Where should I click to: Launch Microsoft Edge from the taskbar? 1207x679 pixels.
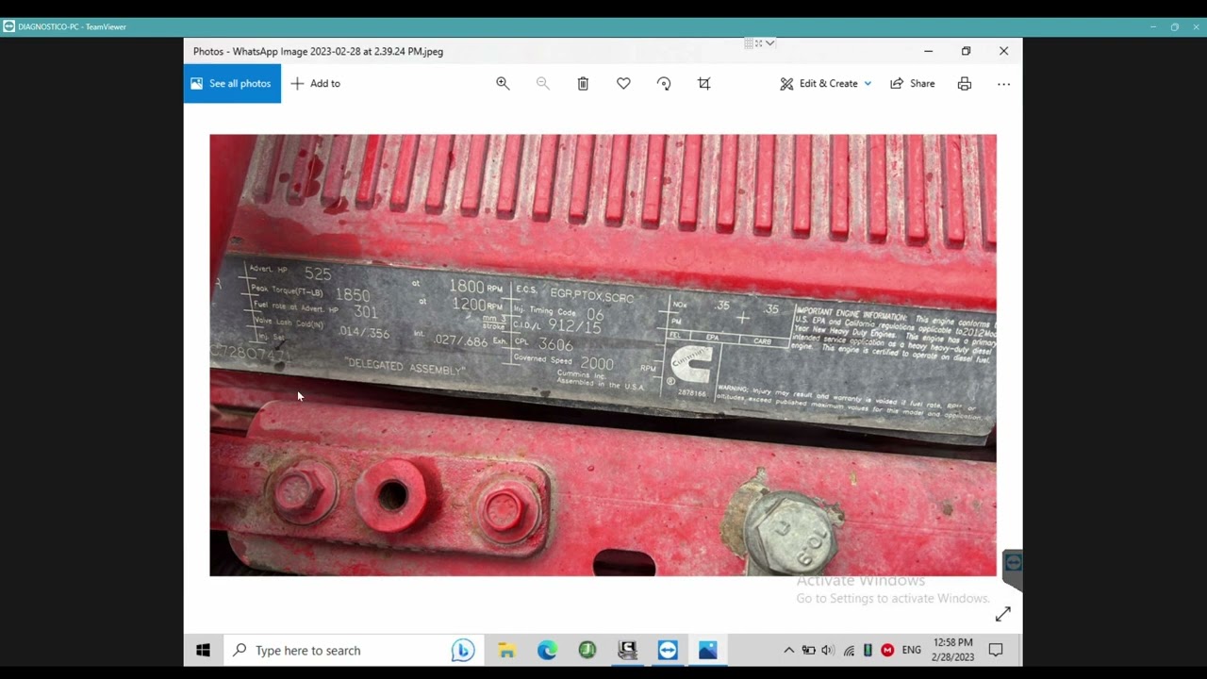[x=547, y=650]
